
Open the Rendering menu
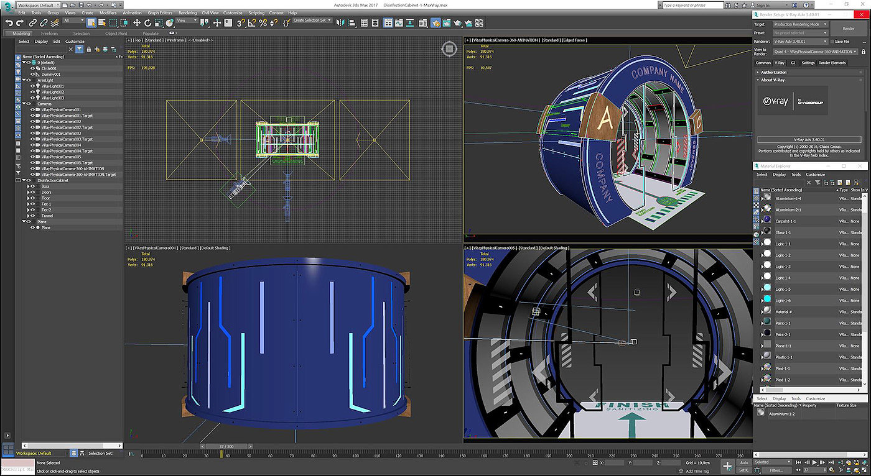point(187,12)
